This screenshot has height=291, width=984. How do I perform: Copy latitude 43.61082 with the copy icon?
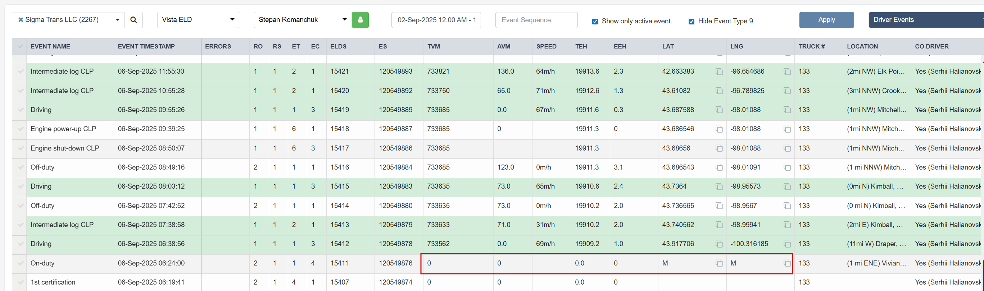point(719,91)
